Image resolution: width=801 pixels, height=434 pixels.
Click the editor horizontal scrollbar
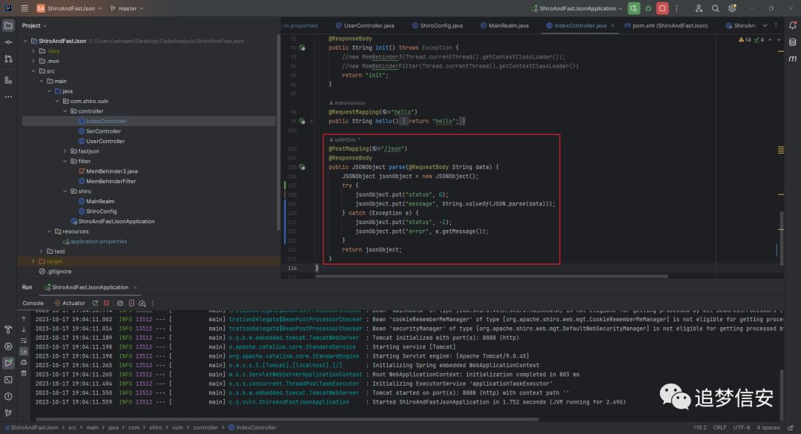pos(492,276)
